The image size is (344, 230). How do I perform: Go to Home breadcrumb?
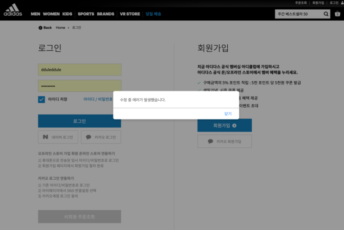[x=60, y=28]
